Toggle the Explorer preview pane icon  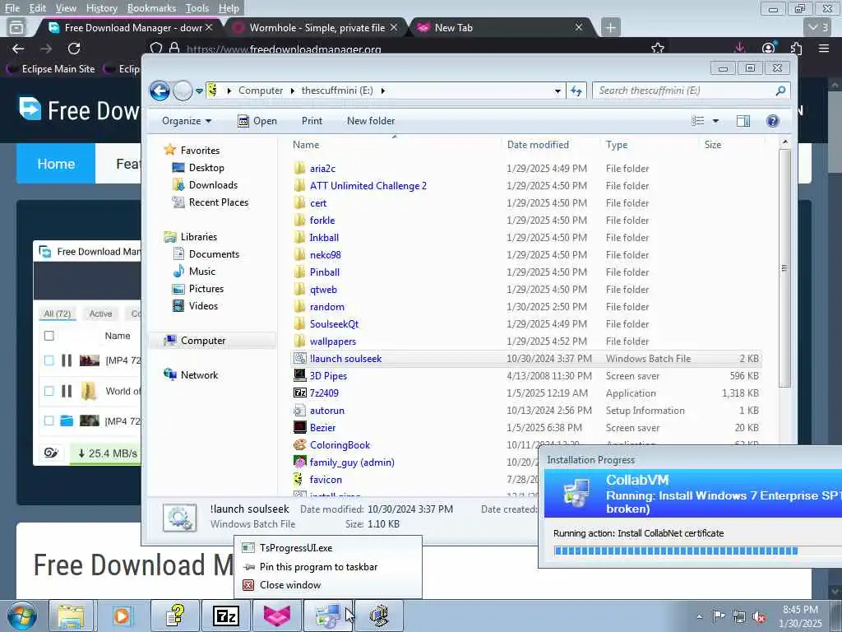click(x=743, y=121)
